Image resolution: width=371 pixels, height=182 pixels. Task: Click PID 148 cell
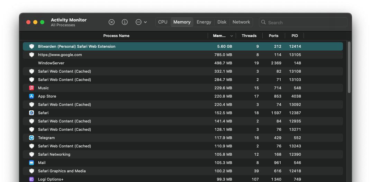[297, 63]
